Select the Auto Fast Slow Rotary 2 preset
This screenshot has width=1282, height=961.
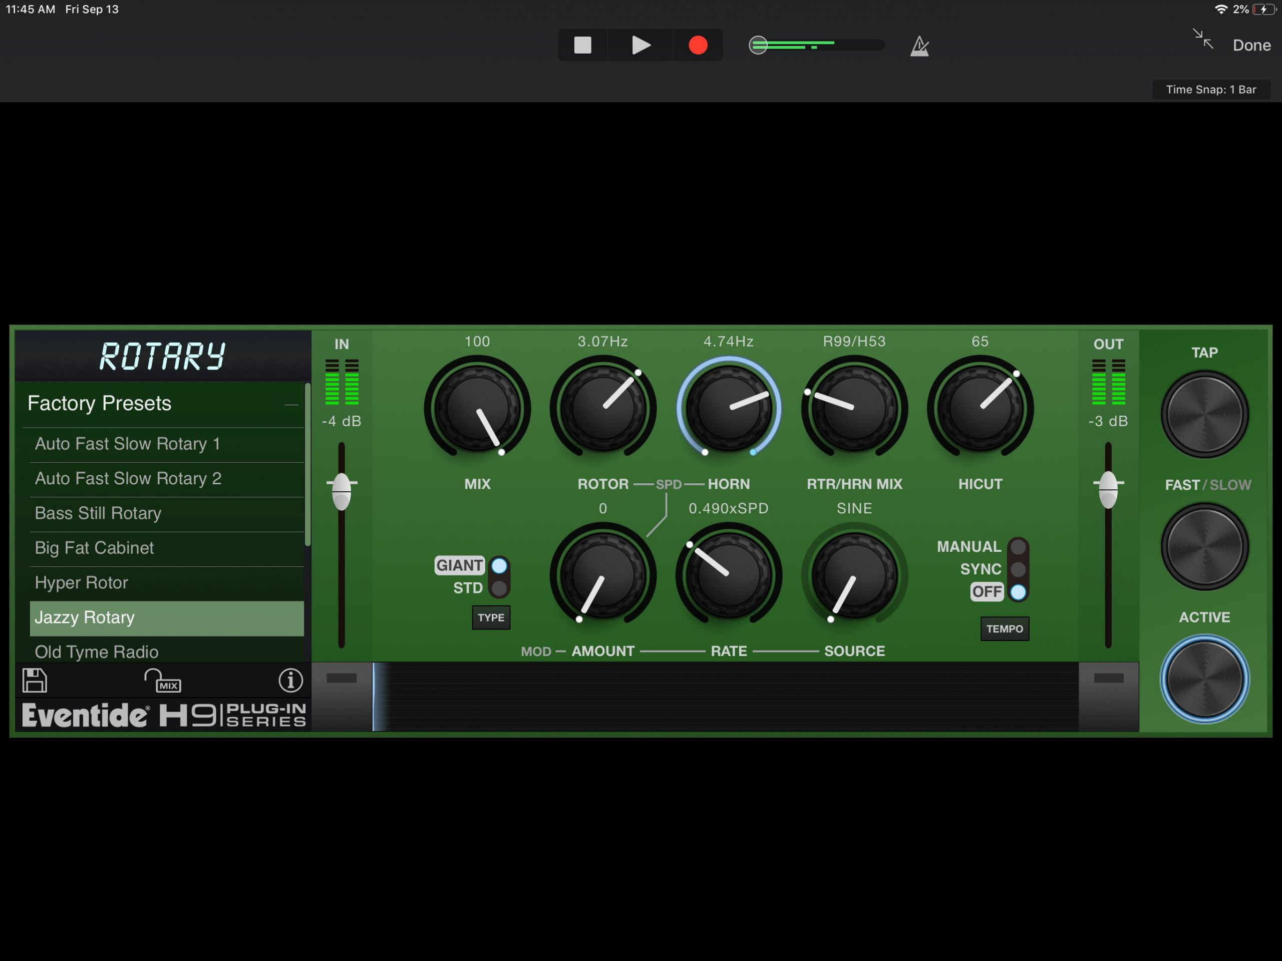point(167,479)
